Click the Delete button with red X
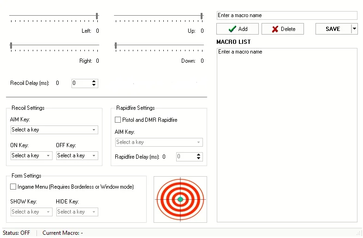The height and width of the screenshot is (238, 363). click(282, 29)
